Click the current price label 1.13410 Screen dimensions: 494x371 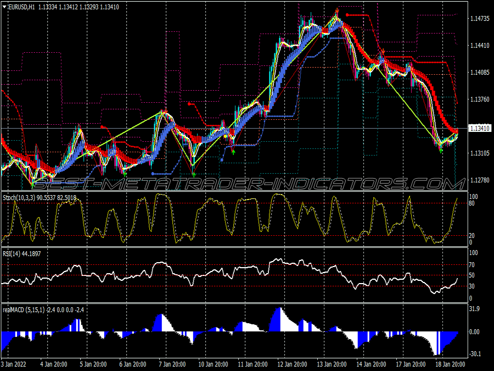pos(480,129)
